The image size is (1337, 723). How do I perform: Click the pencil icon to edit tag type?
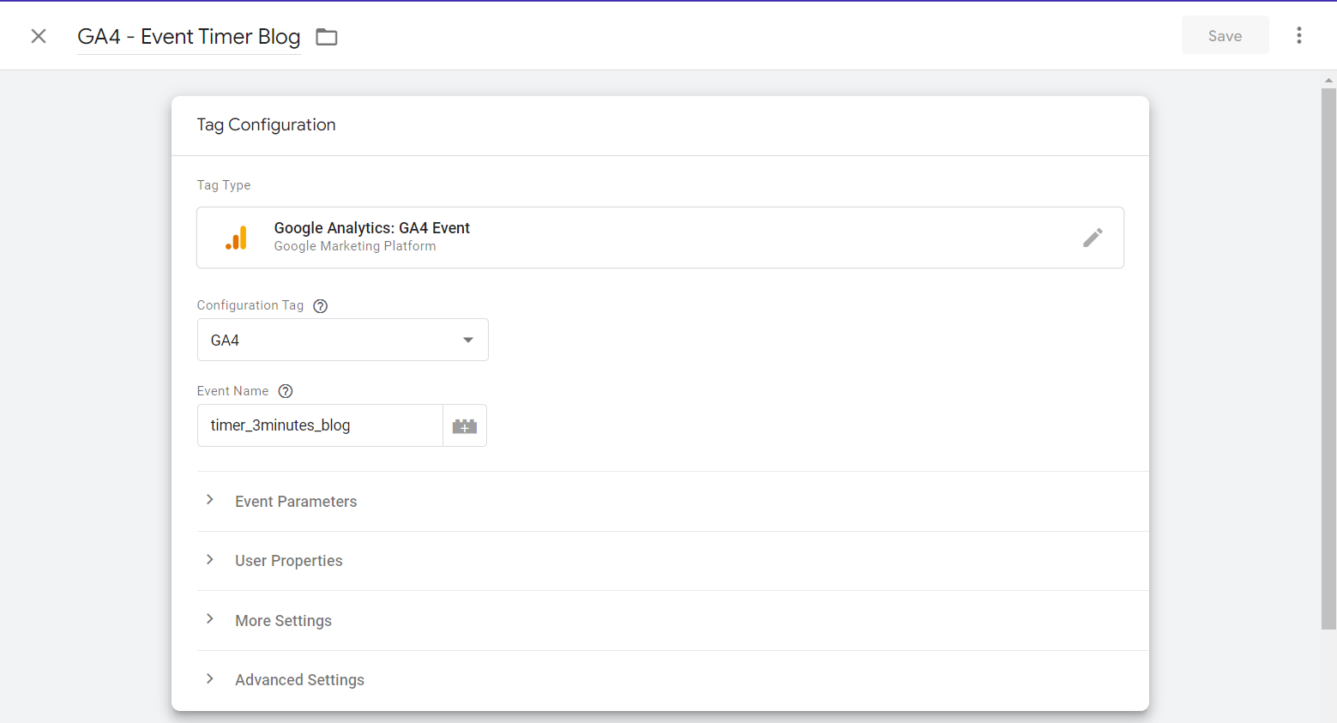1092,238
